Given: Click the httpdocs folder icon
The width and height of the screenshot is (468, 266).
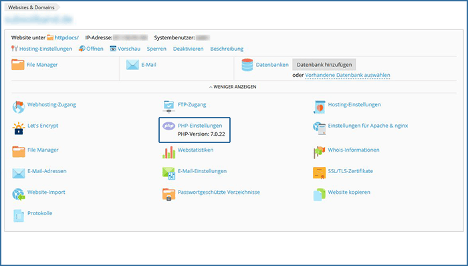Looking at the screenshot, I should pos(50,37).
